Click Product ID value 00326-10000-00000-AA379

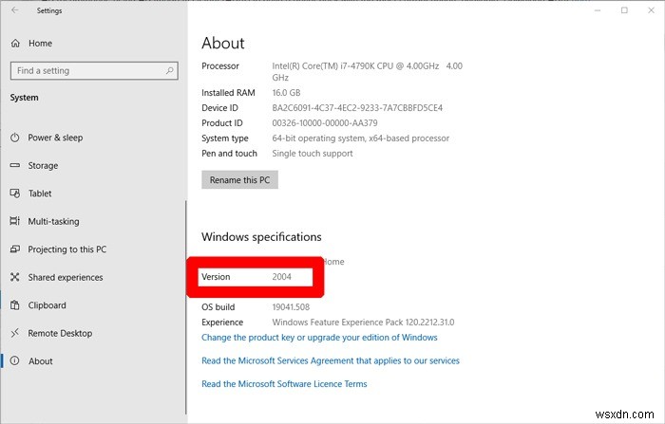tap(325, 123)
